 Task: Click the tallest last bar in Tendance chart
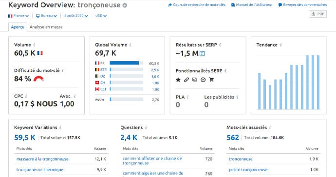point(318,82)
